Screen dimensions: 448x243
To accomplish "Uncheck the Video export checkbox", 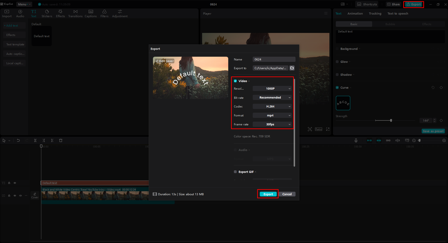I will tap(235, 81).
